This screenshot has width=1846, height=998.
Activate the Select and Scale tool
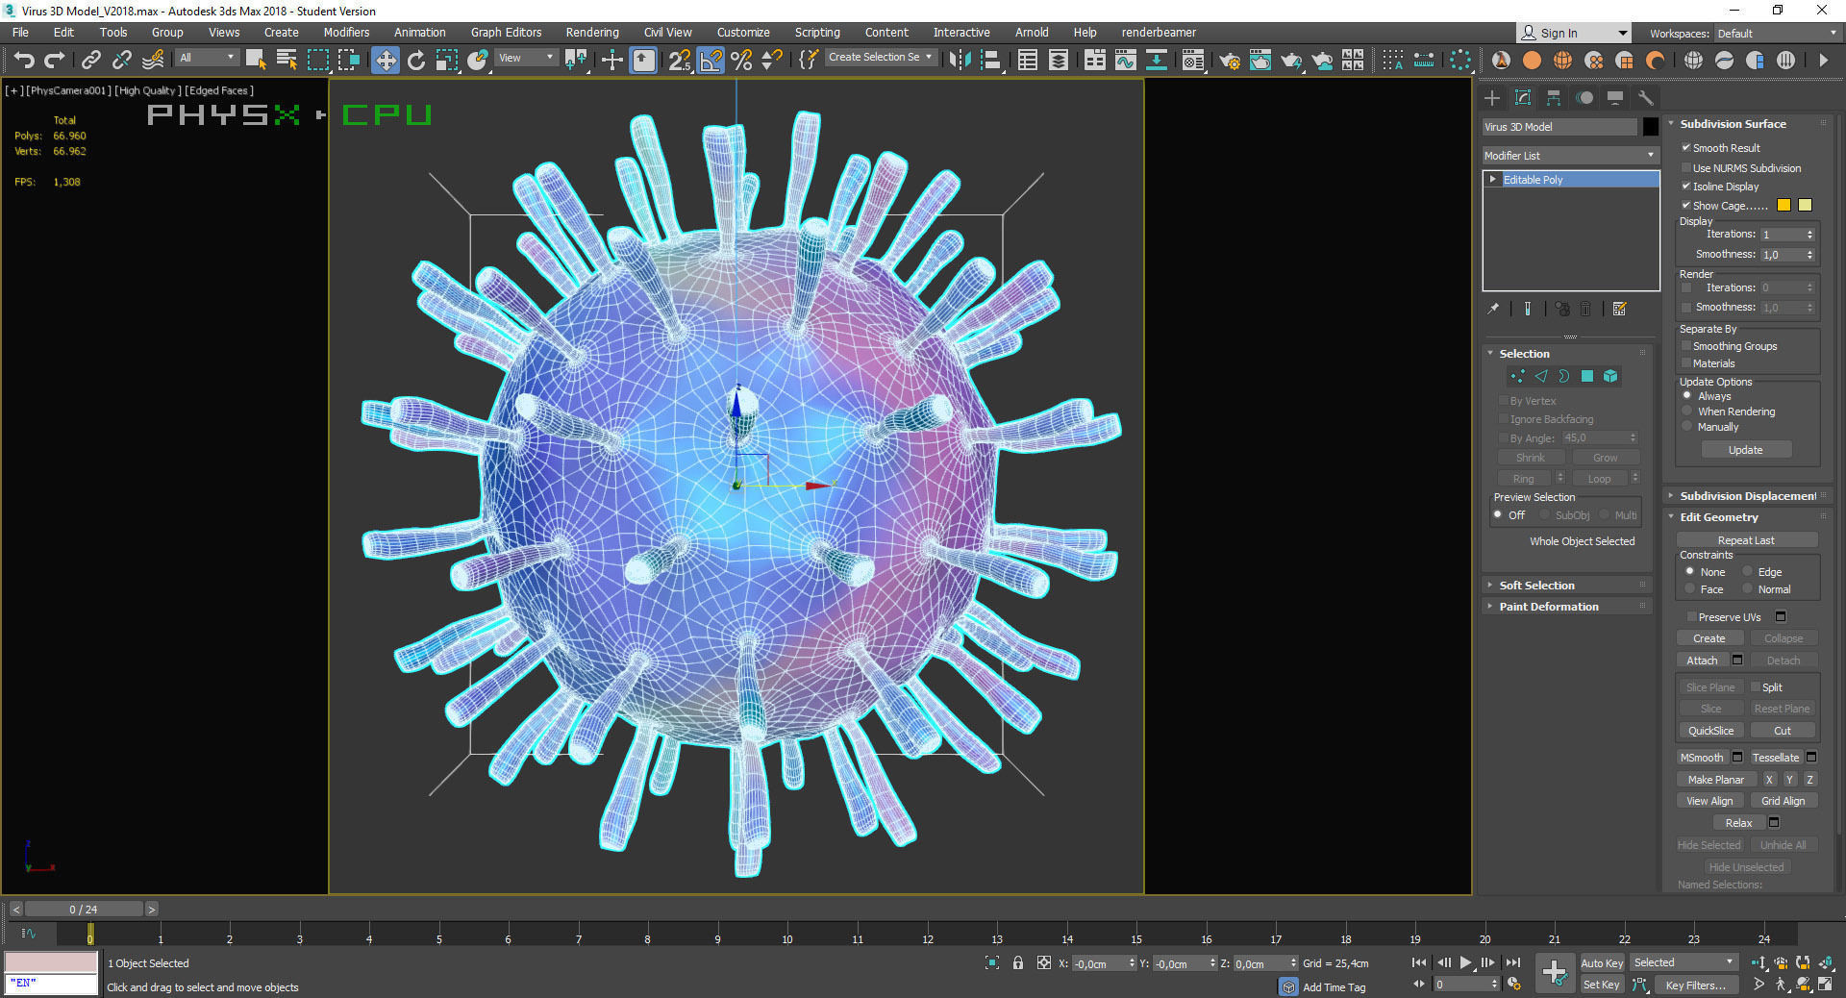pyautogui.click(x=447, y=61)
